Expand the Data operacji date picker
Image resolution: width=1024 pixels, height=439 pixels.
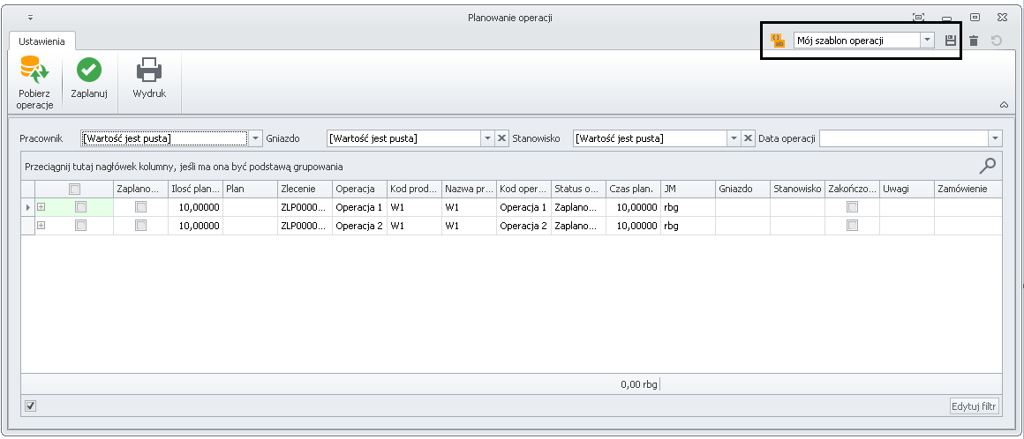pos(995,138)
